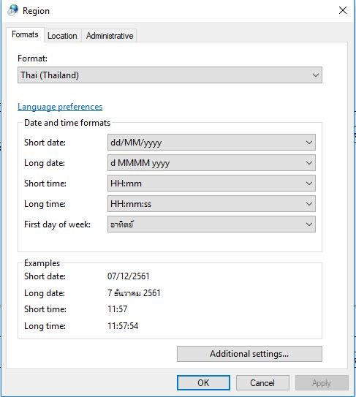Click the Long time dropdown chevron arrow
Image resolution: width=356 pixels, height=397 pixels.
coord(309,204)
